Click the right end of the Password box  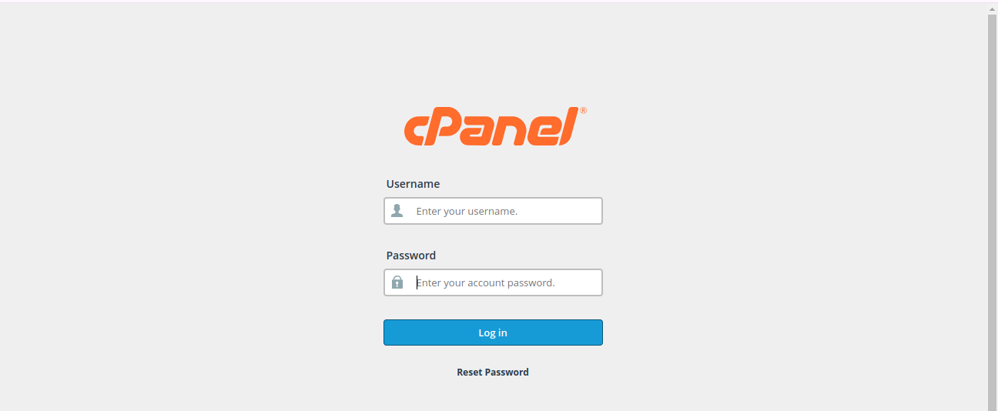point(593,282)
